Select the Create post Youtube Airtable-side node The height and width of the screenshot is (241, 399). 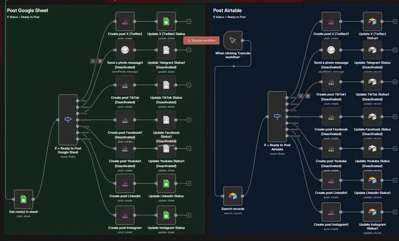[x=331, y=149]
